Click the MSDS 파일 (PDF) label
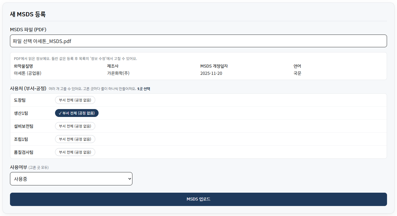The width and height of the screenshot is (397, 216). (x=28, y=29)
